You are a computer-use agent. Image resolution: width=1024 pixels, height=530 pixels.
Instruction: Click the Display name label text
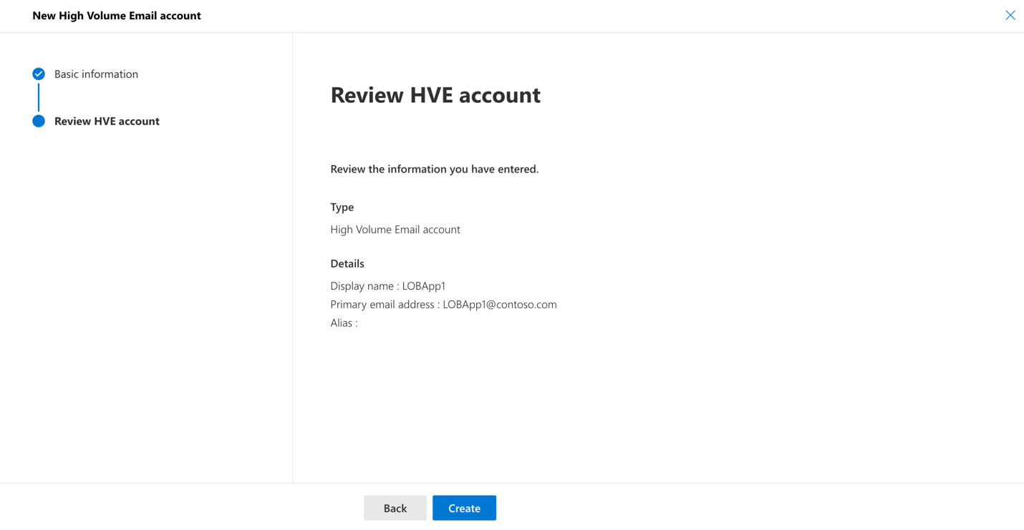(x=363, y=286)
